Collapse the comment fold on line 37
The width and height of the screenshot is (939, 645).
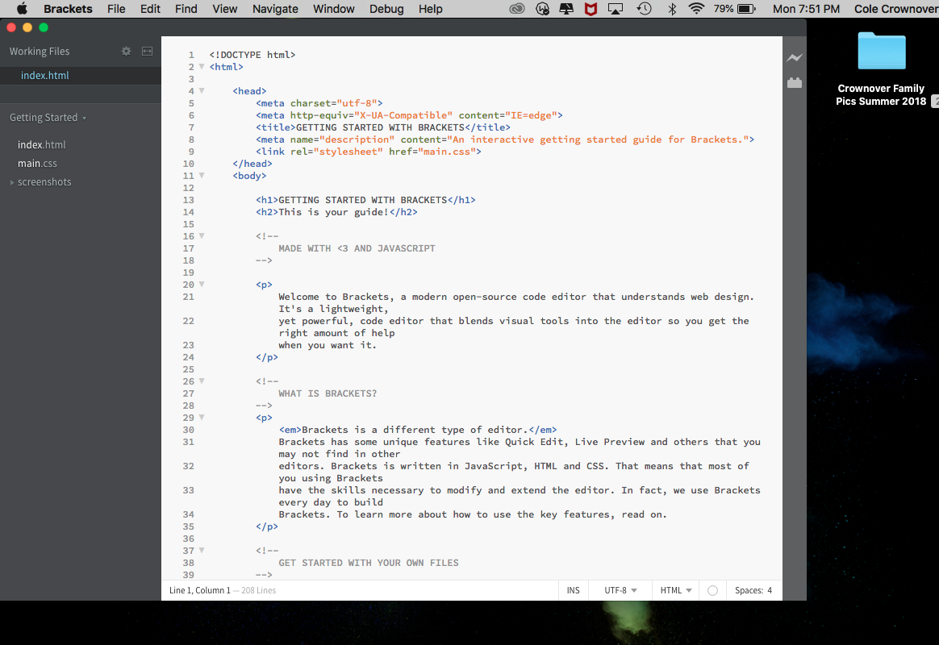tap(202, 551)
